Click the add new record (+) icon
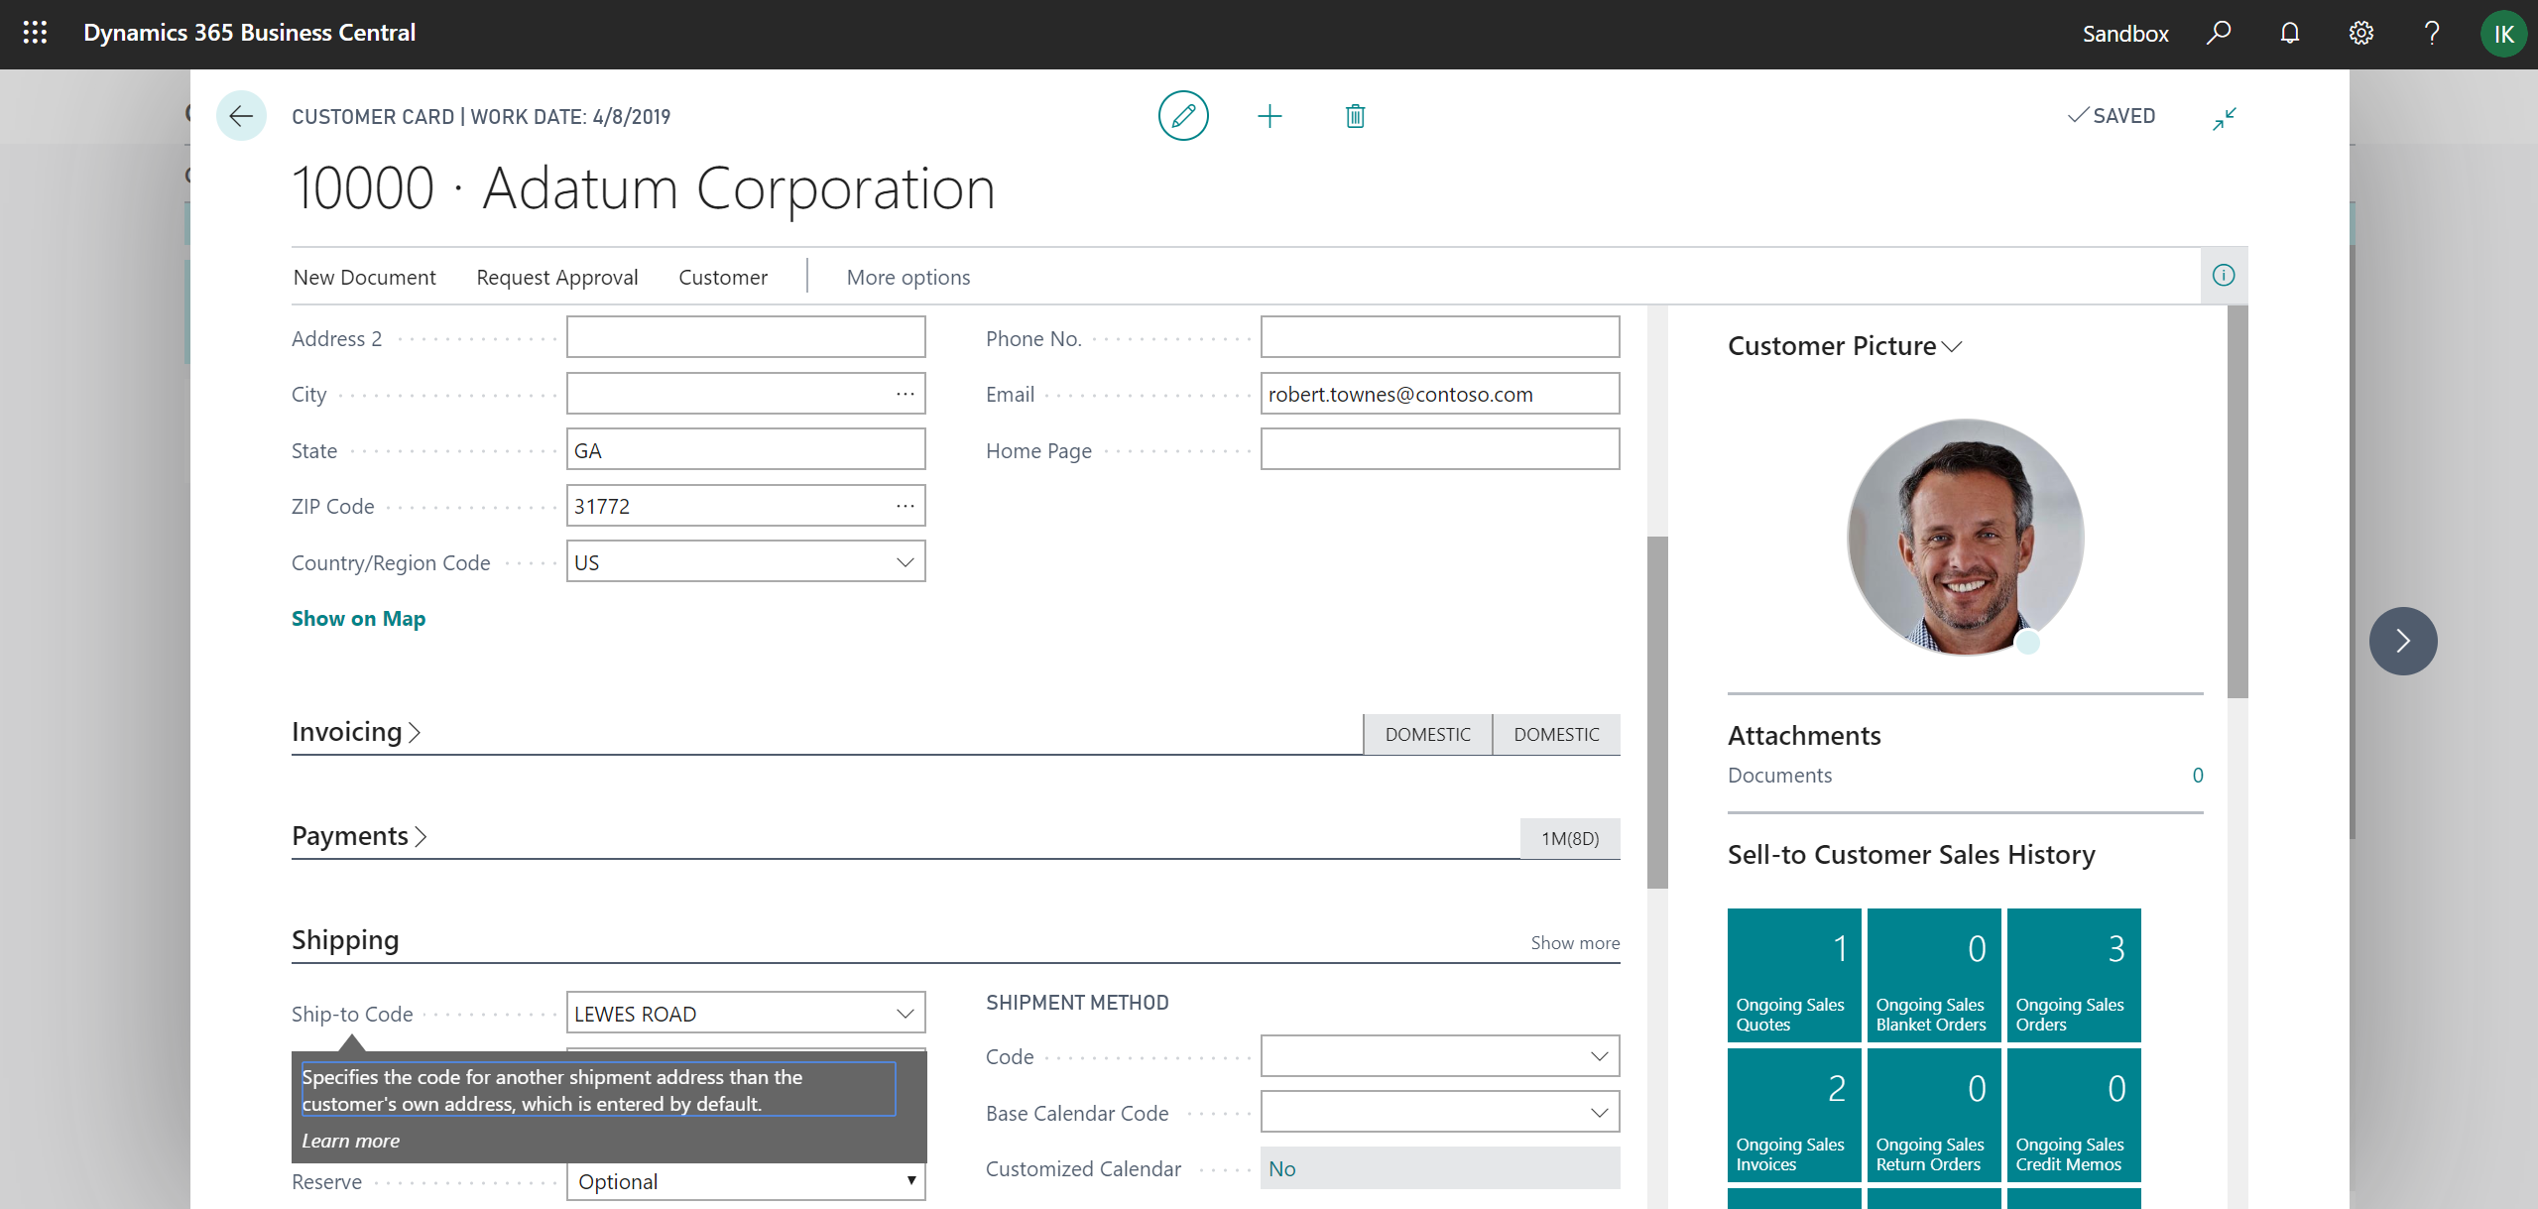The width and height of the screenshot is (2538, 1209). click(x=1268, y=113)
